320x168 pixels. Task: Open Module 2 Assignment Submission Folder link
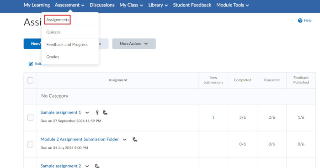pos(80,139)
